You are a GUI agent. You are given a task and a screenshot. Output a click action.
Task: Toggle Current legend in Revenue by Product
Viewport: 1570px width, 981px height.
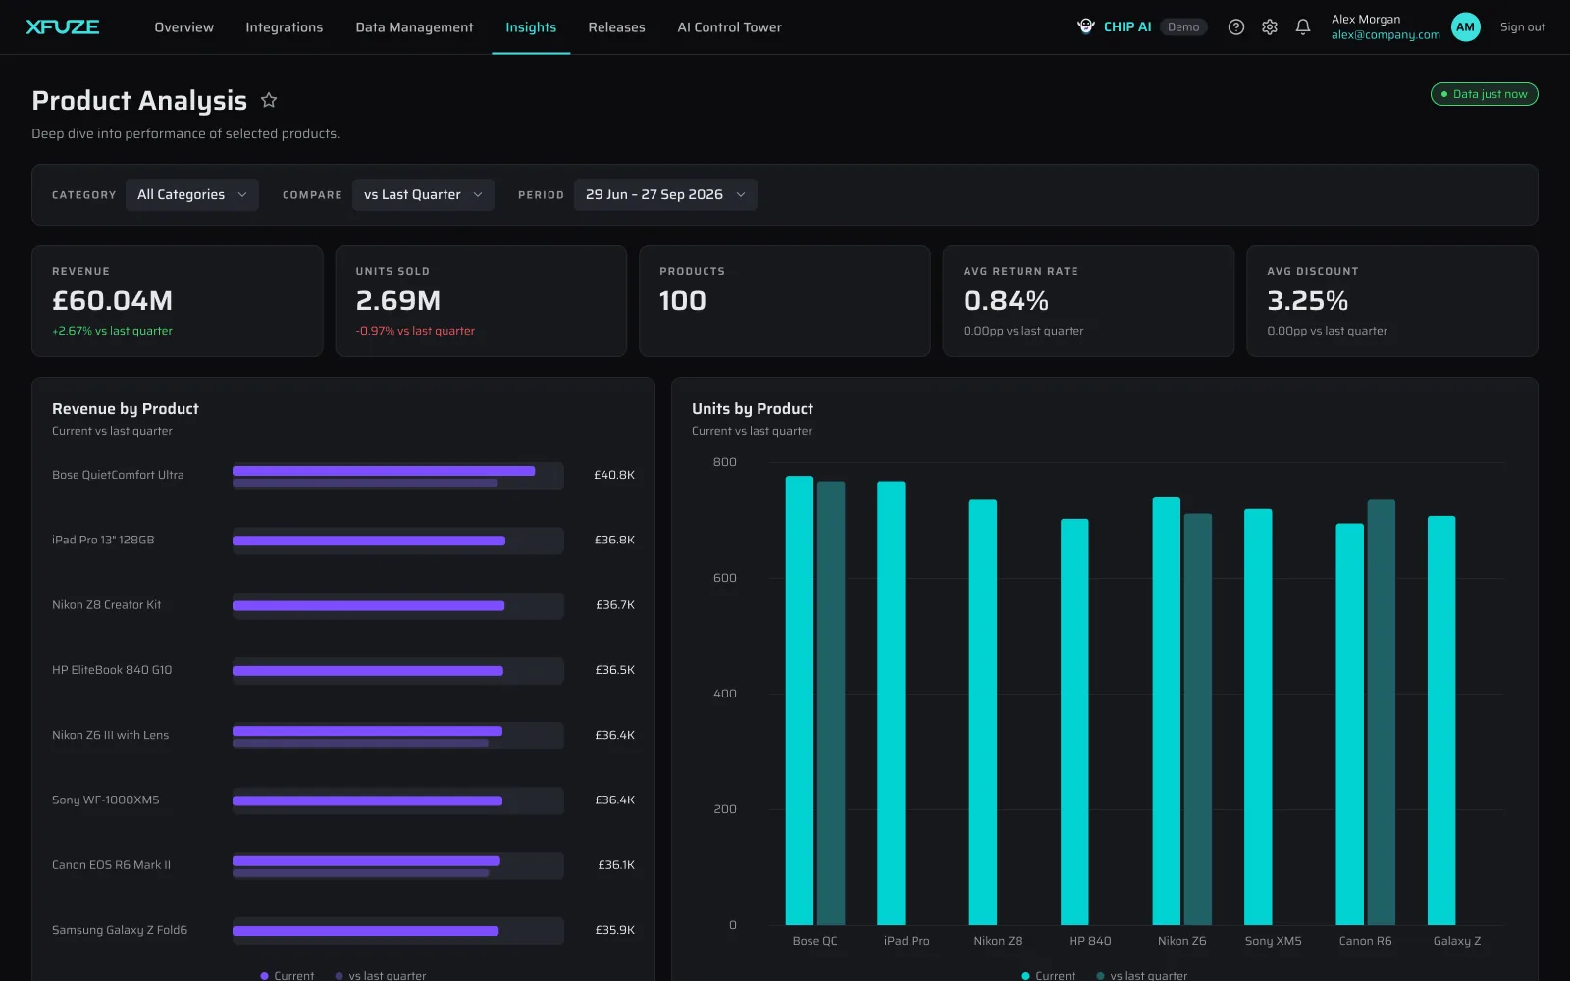pyautogui.click(x=287, y=975)
